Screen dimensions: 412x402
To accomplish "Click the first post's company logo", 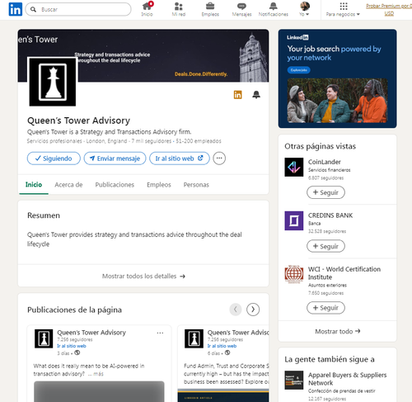I will pos(44,338).
